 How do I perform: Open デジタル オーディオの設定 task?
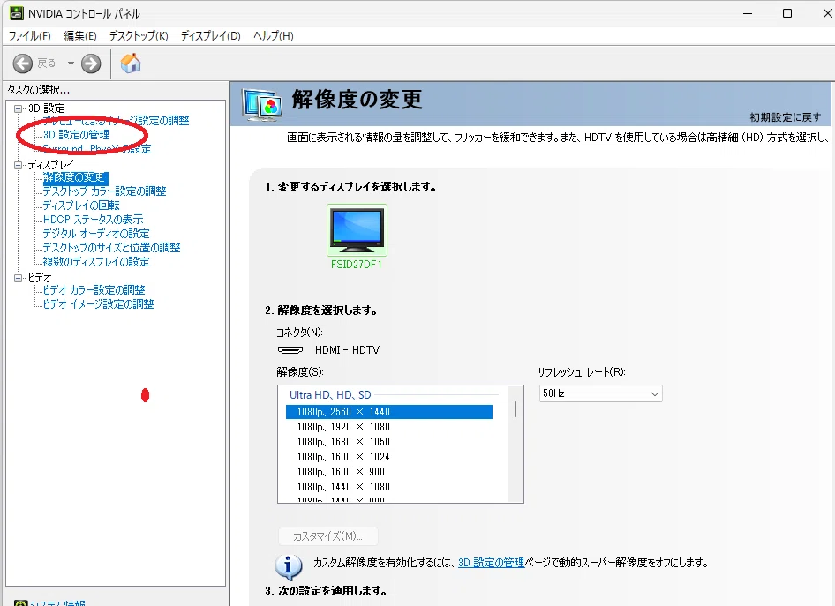pos(96,234)
